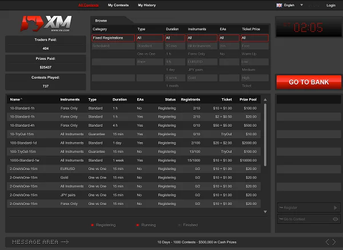Click the contest list scrollbar thumb
The image size is (343, 250).
click(x=265, y=135)
